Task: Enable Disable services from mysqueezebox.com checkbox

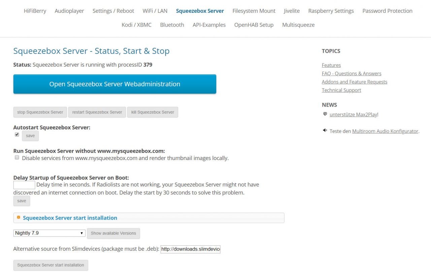Action: pos(17,158)
